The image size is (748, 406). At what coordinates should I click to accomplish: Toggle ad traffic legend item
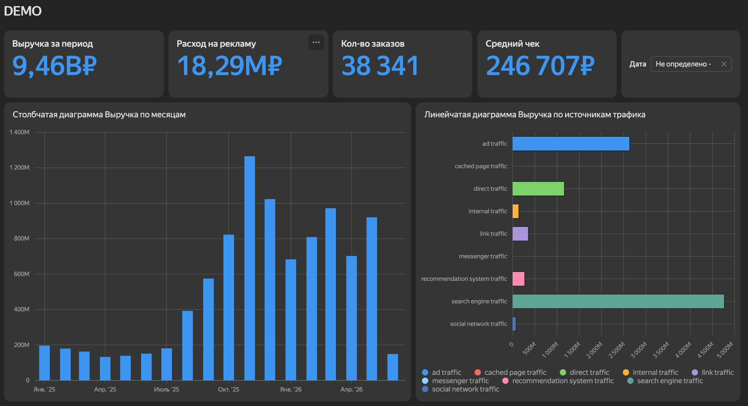(441, 372)
